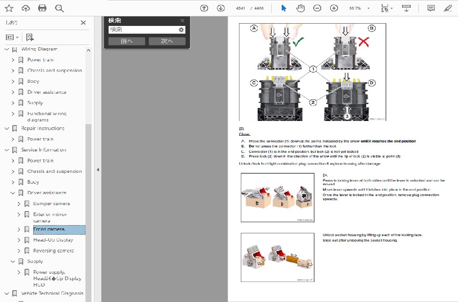458x302 pixels.
Task: Activate the selection arrow tool
Action: coord(283,8)
